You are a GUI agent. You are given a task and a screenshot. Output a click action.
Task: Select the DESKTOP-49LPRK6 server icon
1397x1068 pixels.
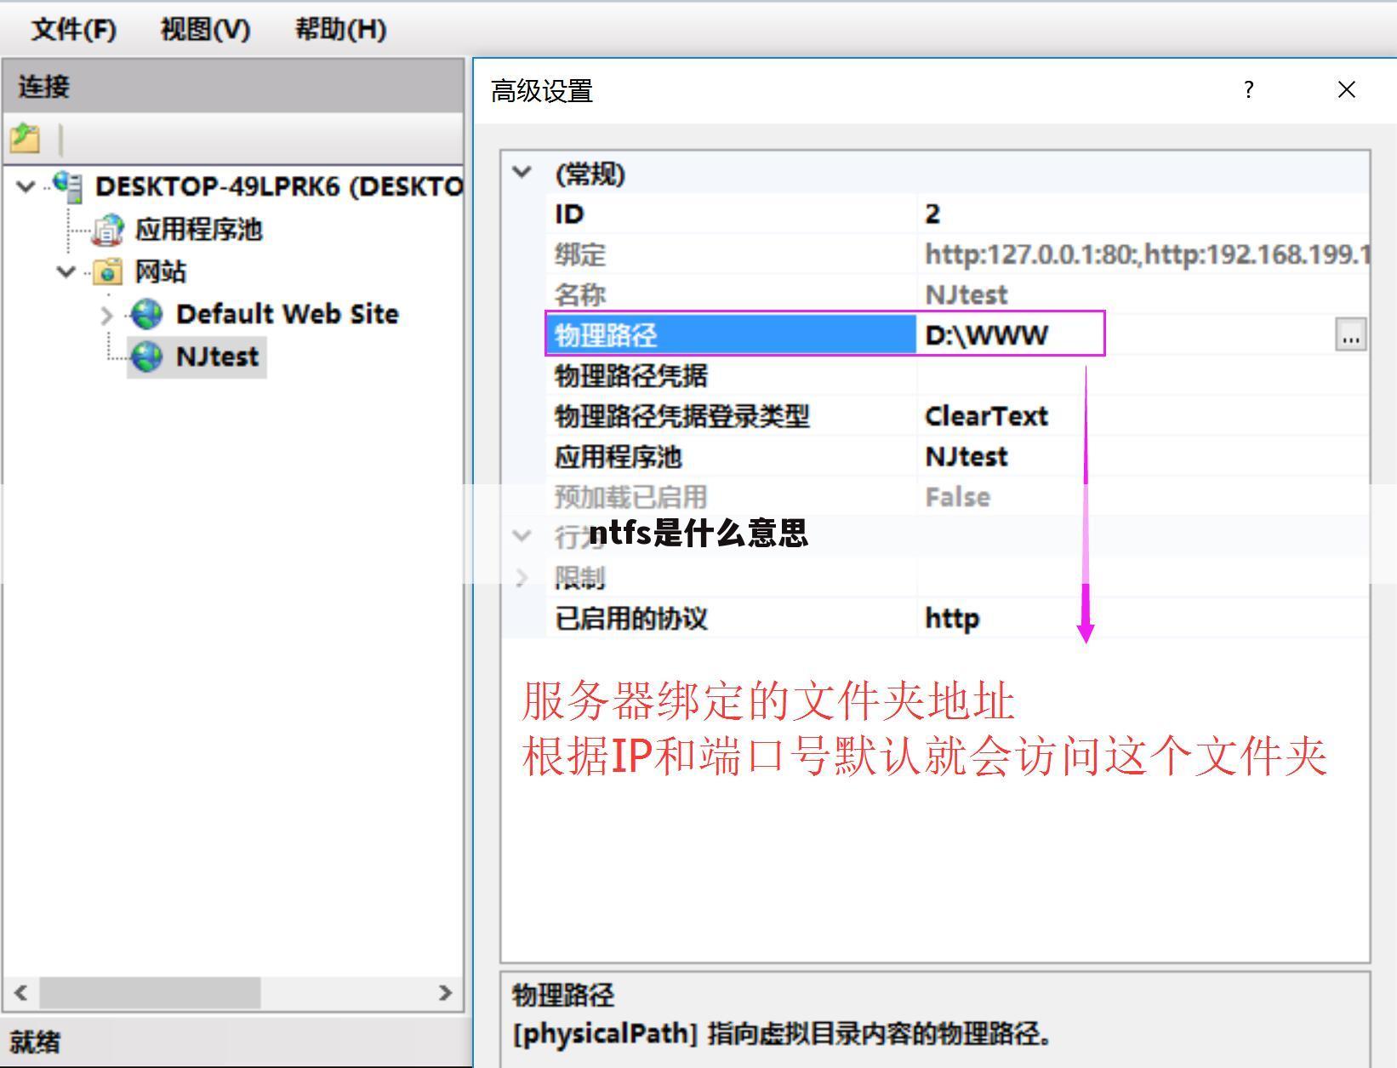coord(66,186)
